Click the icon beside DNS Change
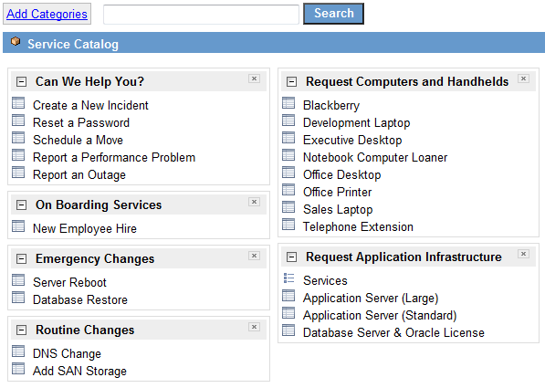545x388 pixels. 18,351
